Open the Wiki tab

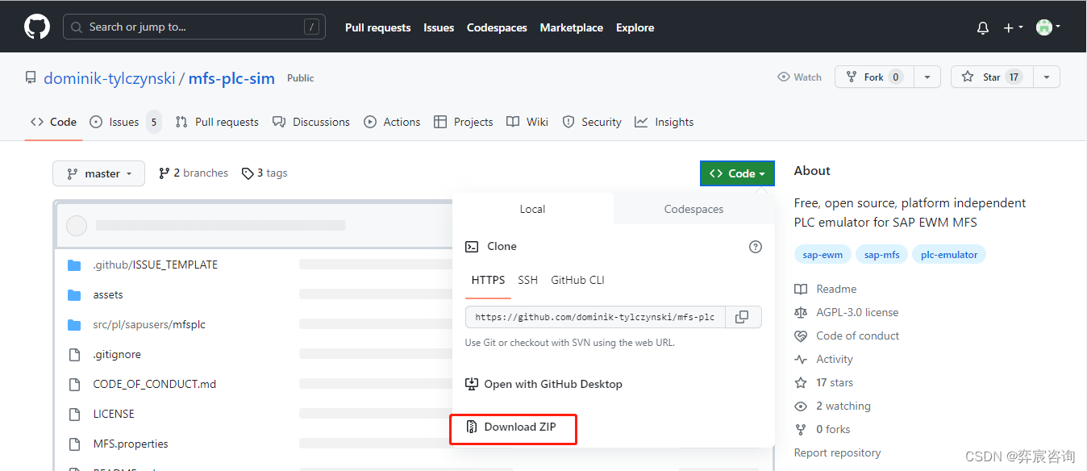click(527, 122)
